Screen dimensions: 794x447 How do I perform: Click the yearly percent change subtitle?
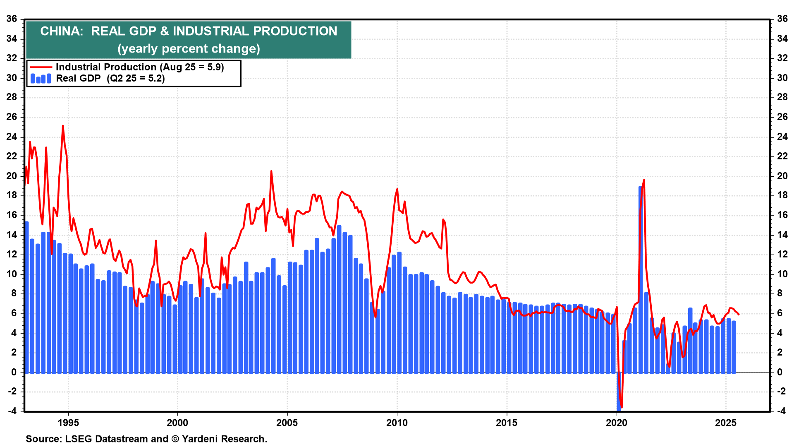point(189,49)
